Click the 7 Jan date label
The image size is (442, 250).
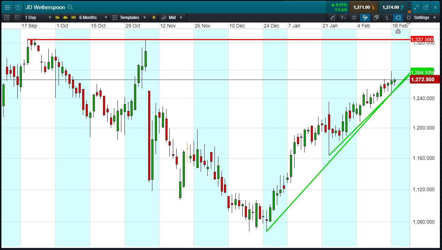pyautogui.click(x=294, y=26)
